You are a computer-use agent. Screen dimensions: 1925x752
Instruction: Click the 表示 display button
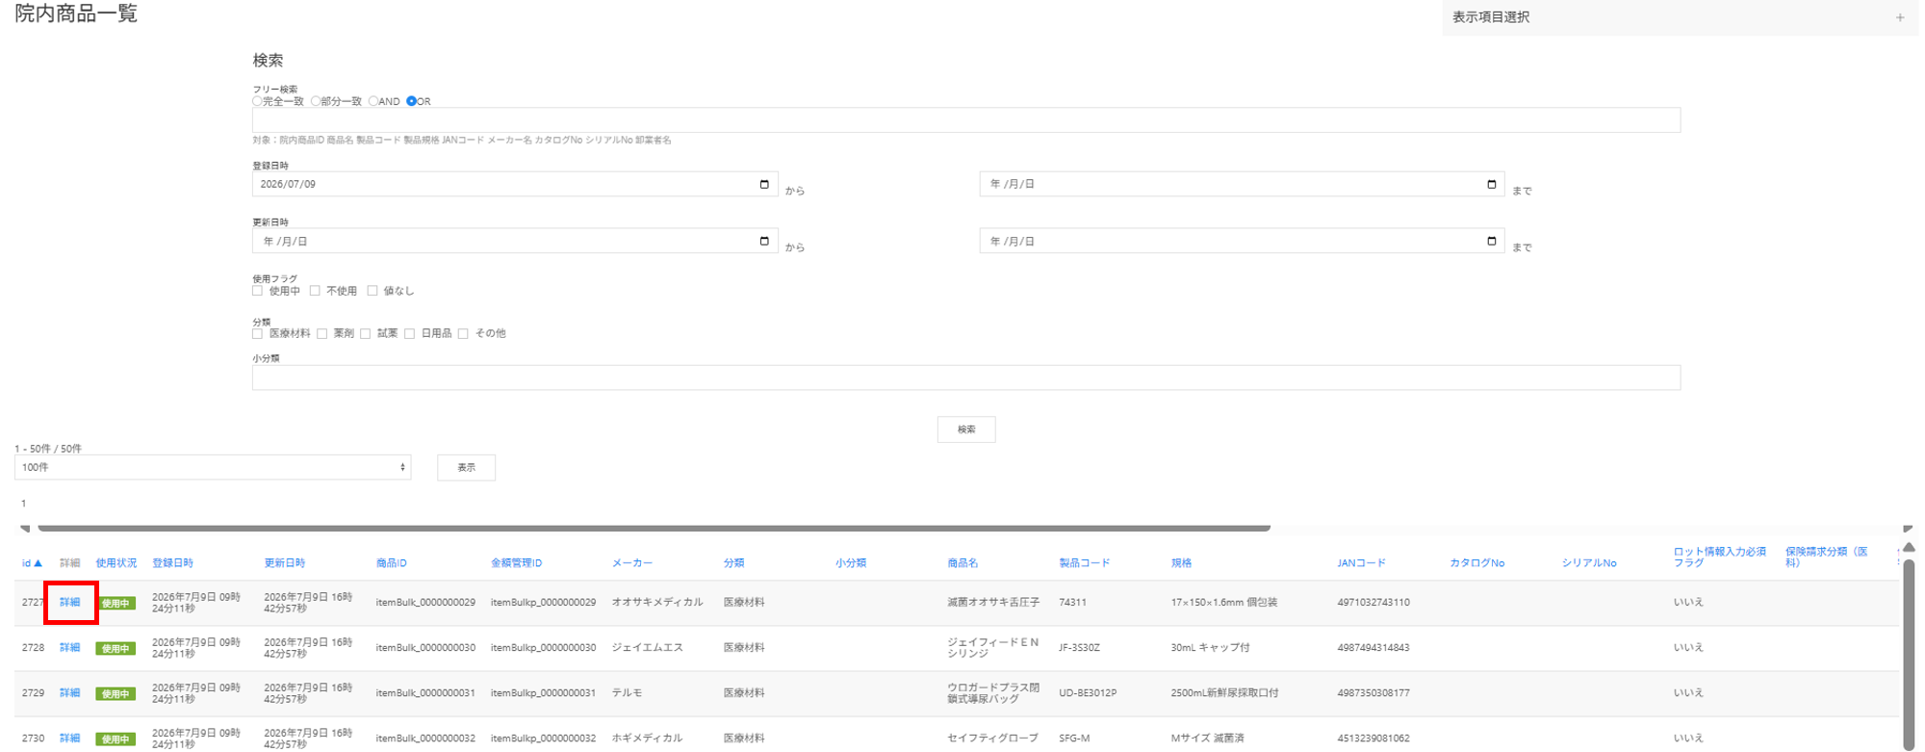[466, 467]
